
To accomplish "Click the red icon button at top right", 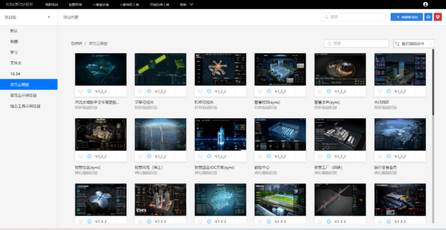I will click(x=438, y=17).
